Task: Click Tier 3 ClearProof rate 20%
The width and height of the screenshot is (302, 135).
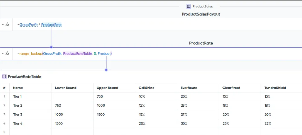Action: point(240,114)
